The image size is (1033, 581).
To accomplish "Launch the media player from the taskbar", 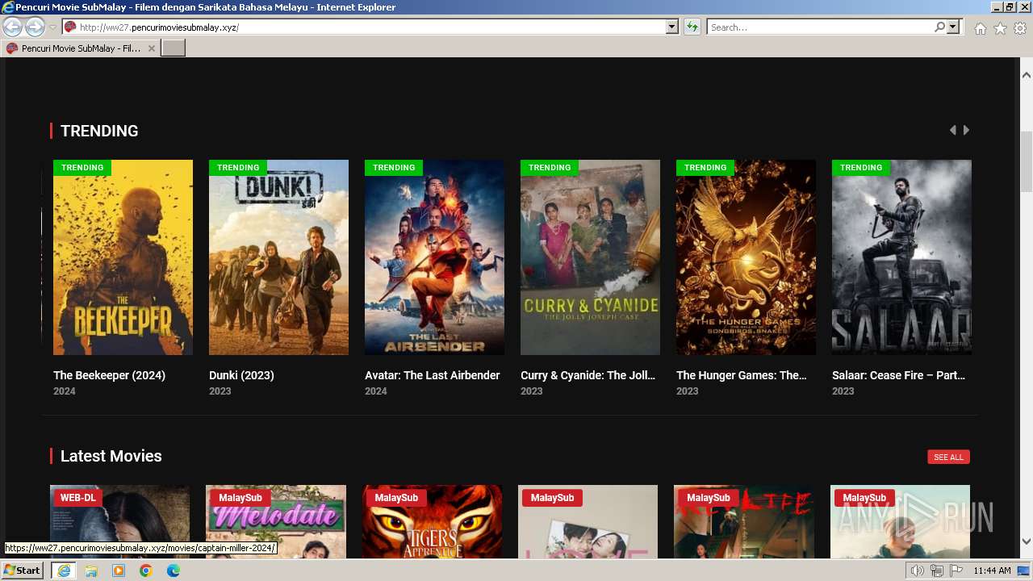I will 119,571.
